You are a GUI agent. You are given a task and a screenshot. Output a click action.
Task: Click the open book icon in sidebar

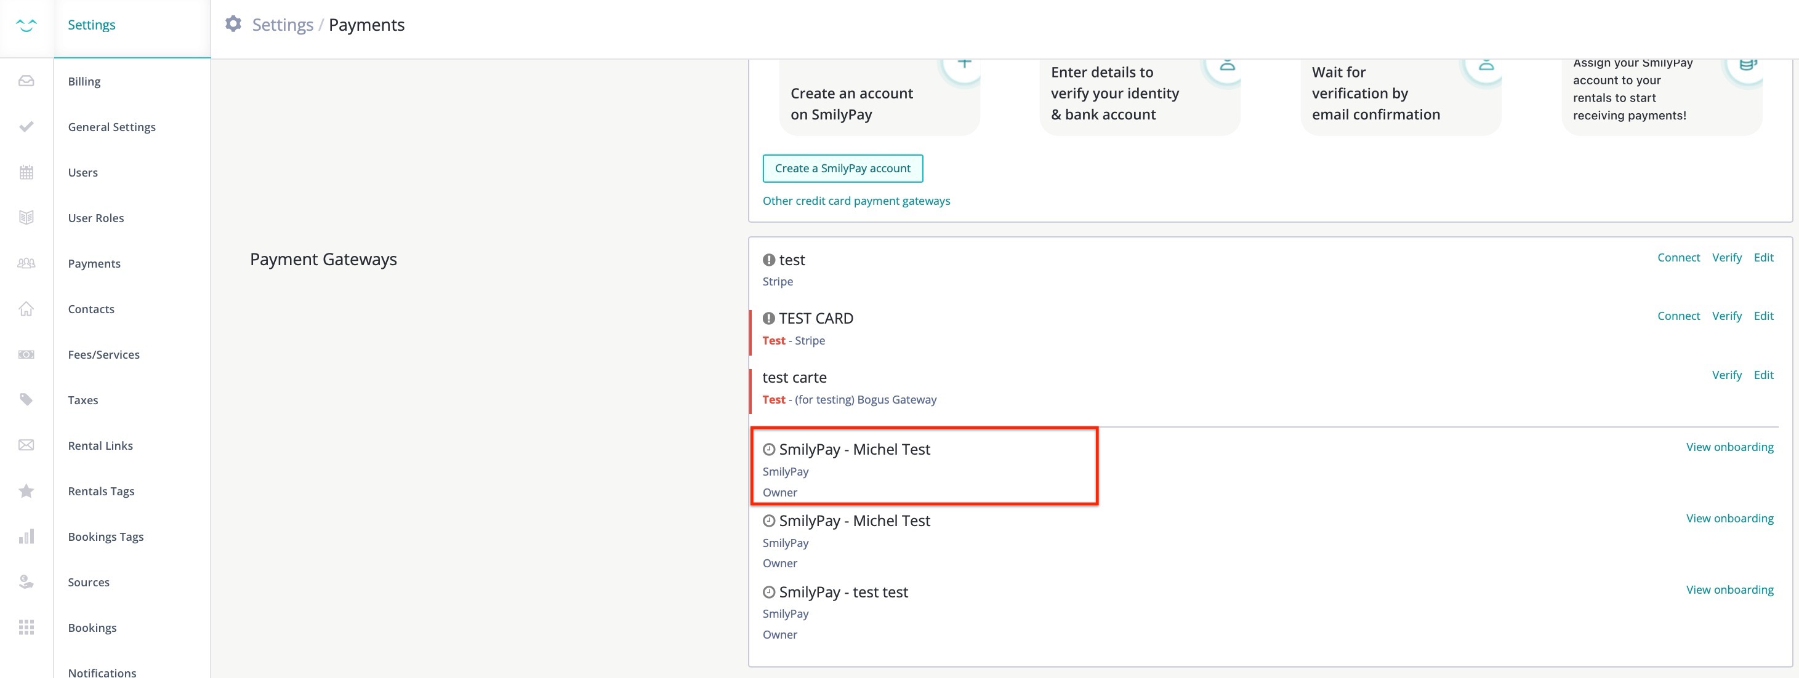click(26, 218)
